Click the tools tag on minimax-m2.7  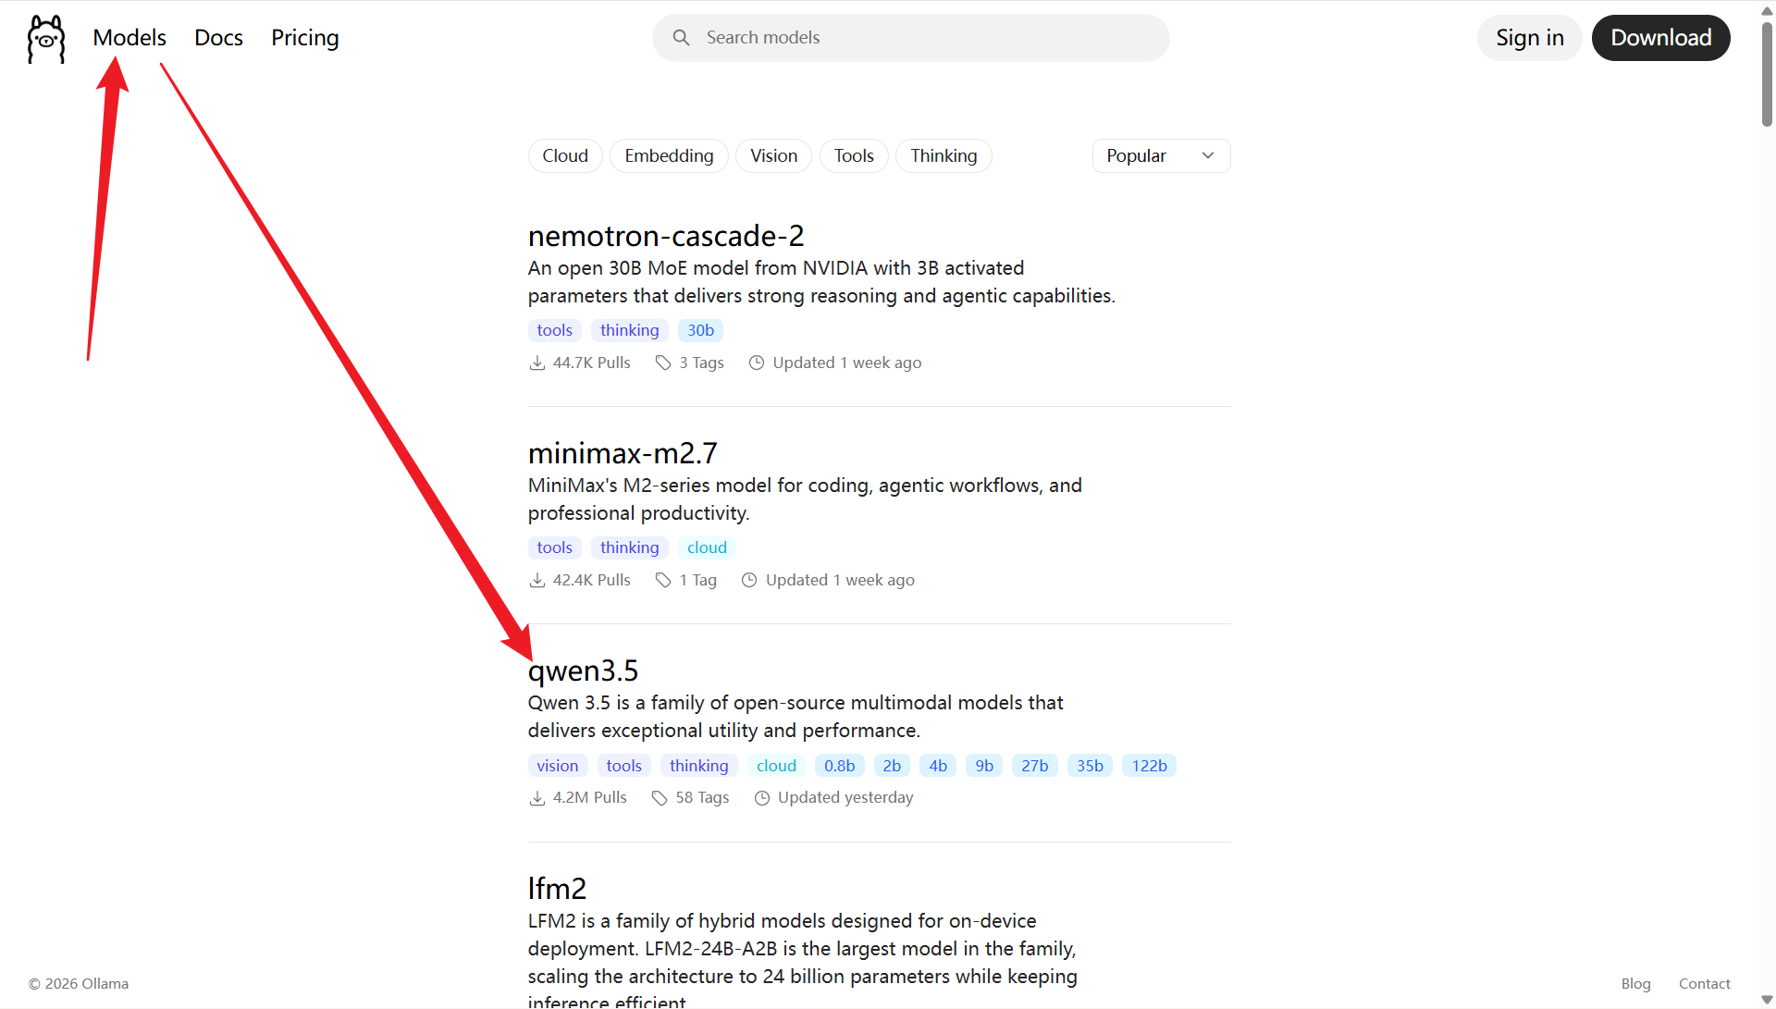(x=555, y=548)
